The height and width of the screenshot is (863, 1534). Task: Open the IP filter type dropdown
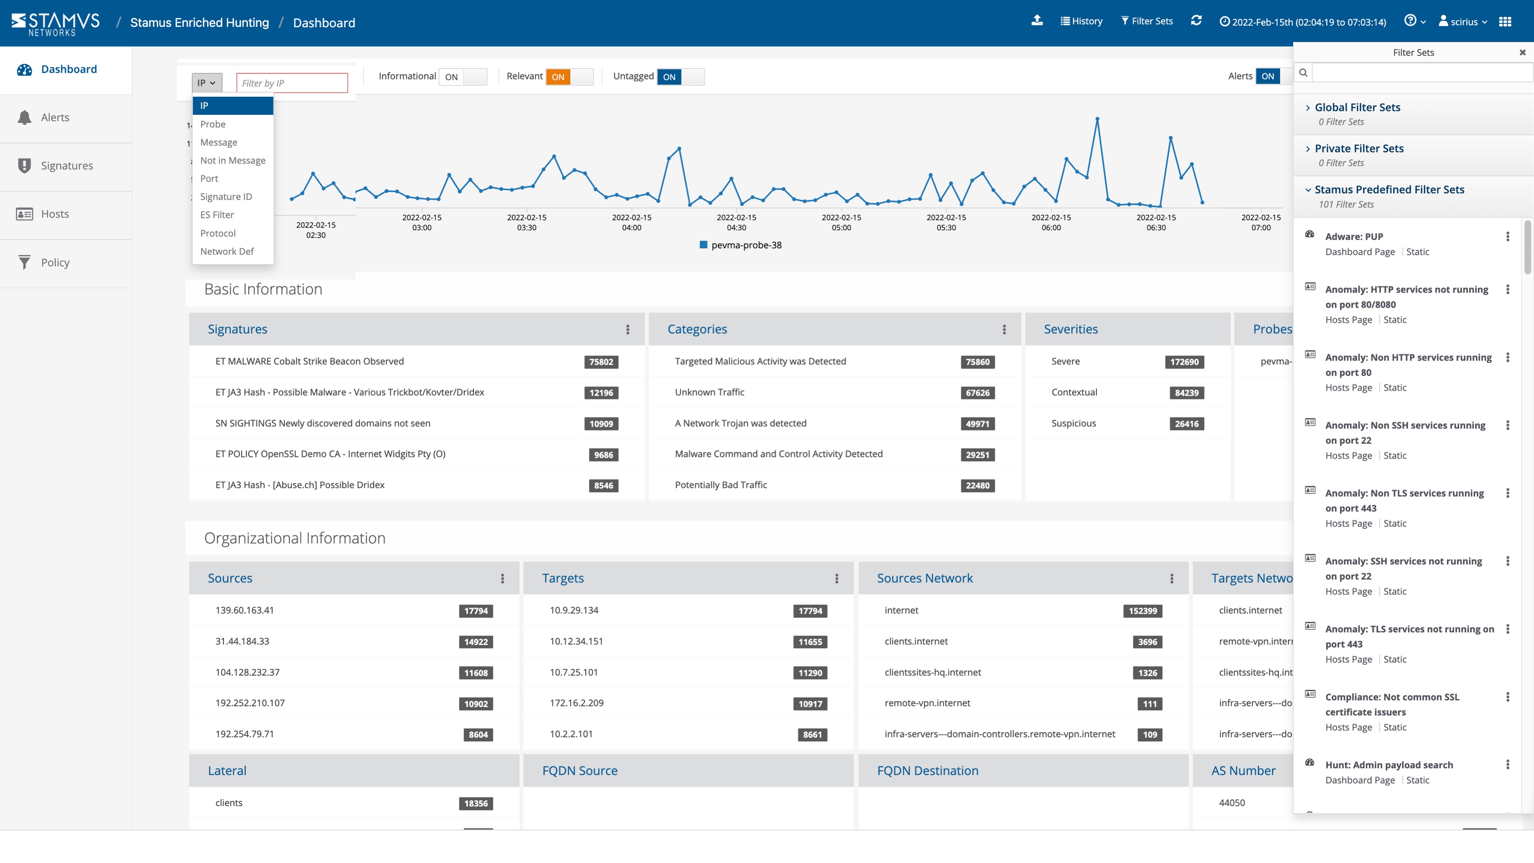(207, 83)
